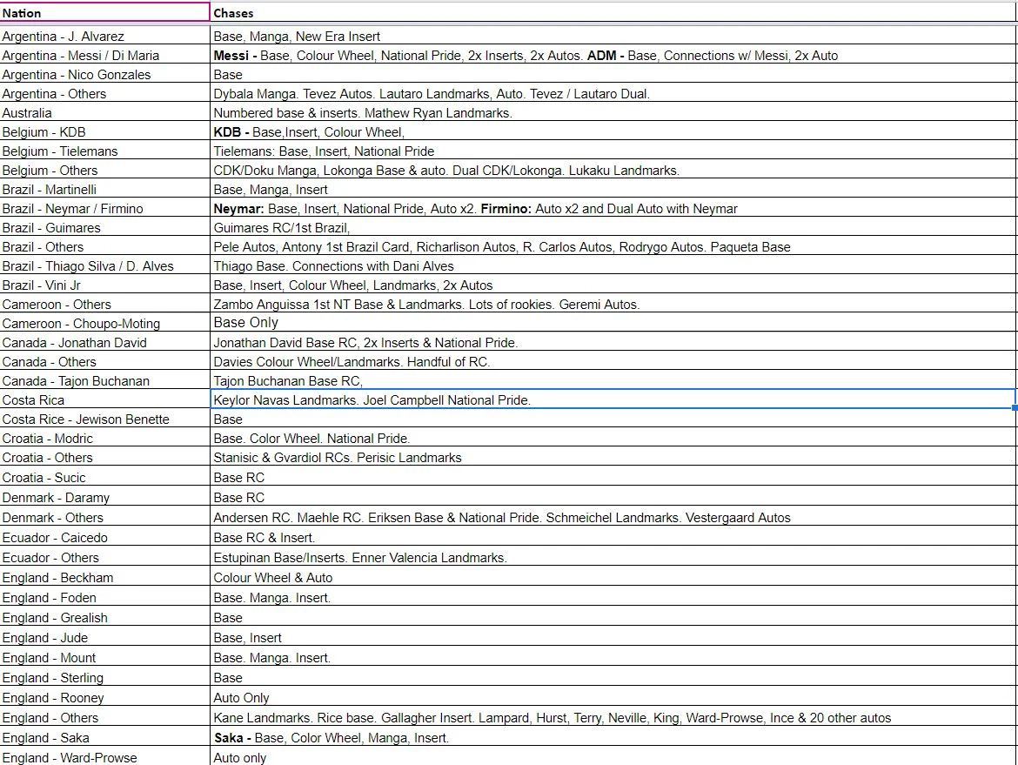
Task: Click the Kane Landmarks chases cell
Action: pos(613,718)
